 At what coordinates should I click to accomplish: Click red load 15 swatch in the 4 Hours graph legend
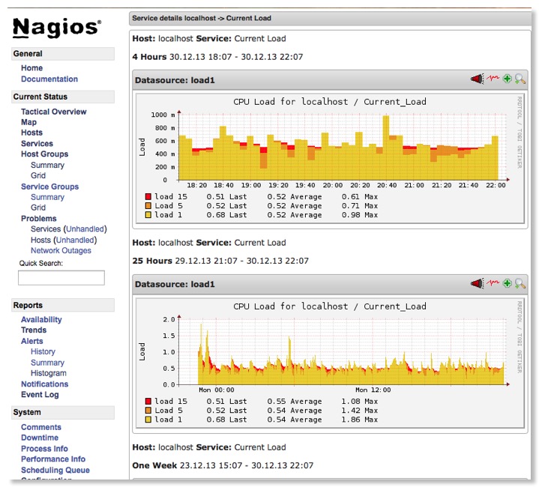point(148,197)
